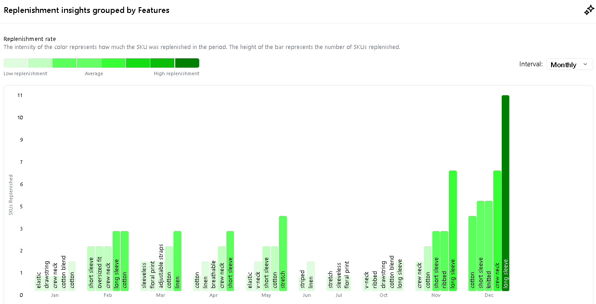Select the darkest high replenishment swatch
The image size is (596, 304).
pyautogui.click(x=187, y=63)
